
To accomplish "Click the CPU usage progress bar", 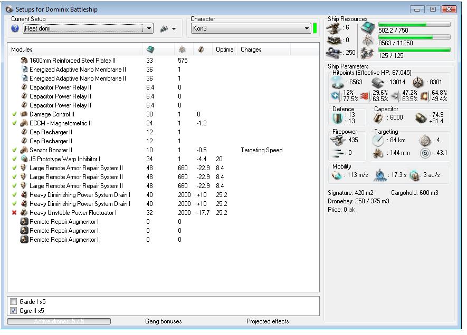I will [414, 24].
